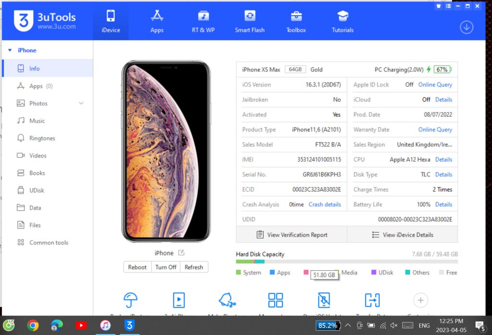Open YouTube from the taskbar
Screen dimensions: 492x335
[81, 325]
